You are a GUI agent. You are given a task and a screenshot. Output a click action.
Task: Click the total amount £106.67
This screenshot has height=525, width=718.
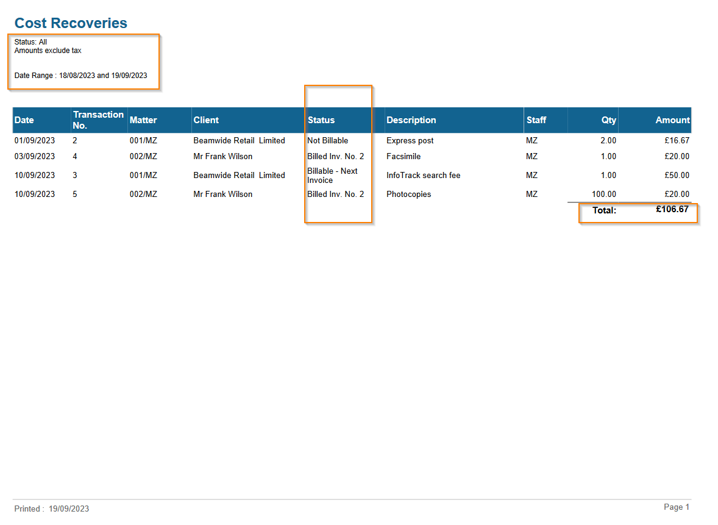672,210
